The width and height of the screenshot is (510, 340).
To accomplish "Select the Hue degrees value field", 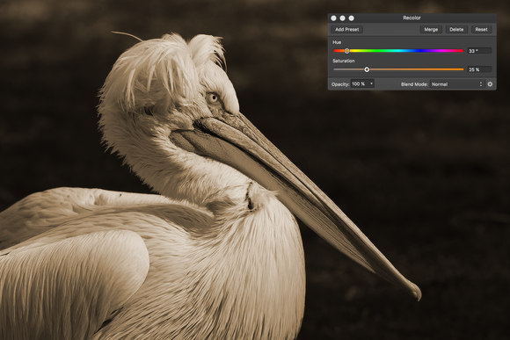I will (x=479, y=51).
